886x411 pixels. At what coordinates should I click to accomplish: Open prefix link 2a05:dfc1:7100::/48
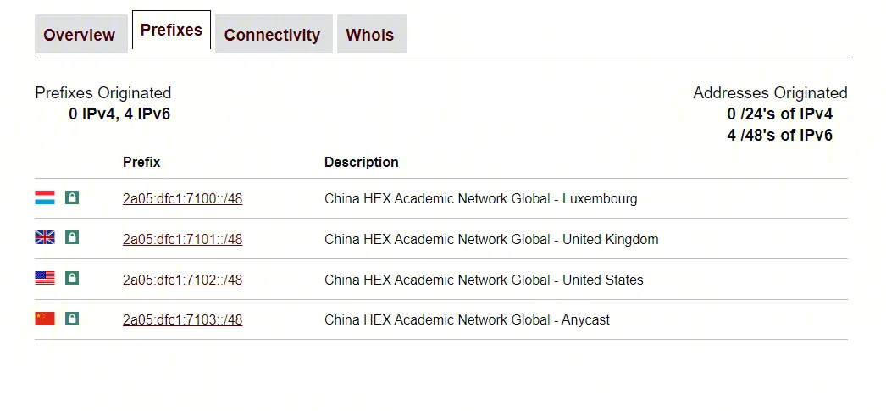182,199
